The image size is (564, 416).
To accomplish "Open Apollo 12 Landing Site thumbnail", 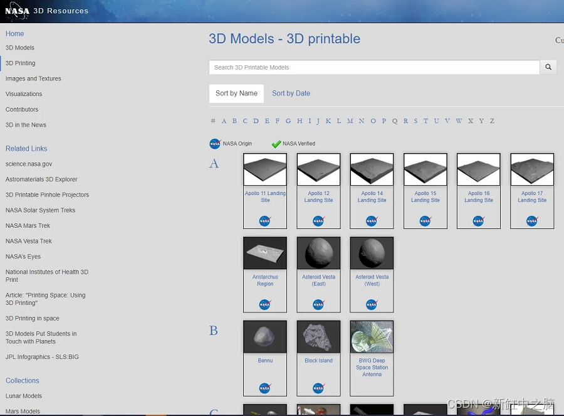I will point(318,169).
